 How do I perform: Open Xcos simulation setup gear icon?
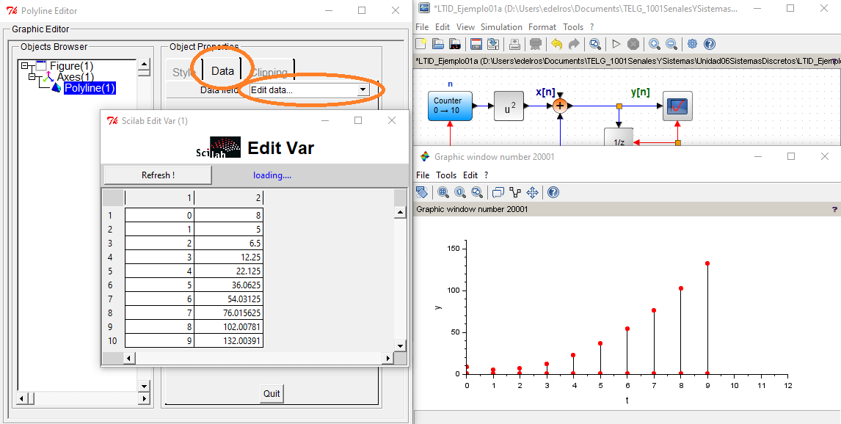[x=692, y=45]
